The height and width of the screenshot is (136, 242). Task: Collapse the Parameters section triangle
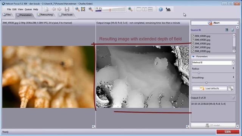193,57
